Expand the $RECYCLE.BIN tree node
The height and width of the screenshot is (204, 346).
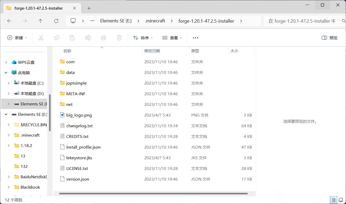pos(9,125)
